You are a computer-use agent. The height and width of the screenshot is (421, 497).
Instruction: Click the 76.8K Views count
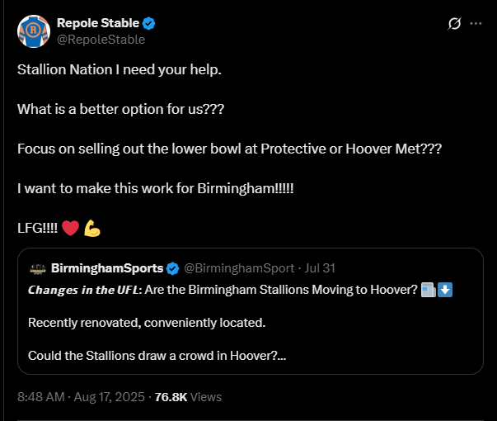(189, 396)
